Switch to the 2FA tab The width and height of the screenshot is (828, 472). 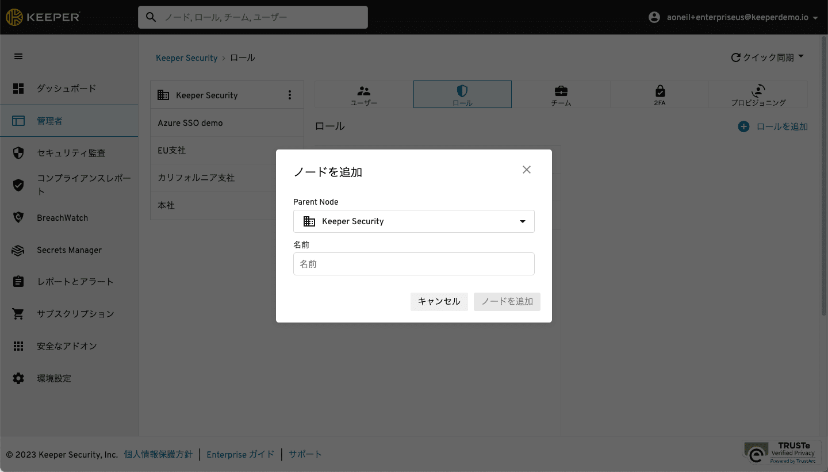[x=660, y=95]
